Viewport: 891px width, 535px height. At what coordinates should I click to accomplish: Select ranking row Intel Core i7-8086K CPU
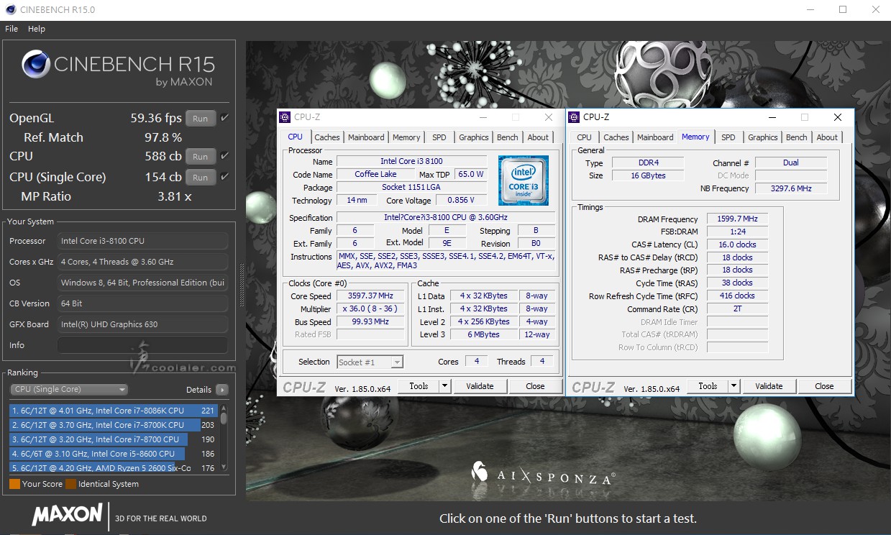114,411
